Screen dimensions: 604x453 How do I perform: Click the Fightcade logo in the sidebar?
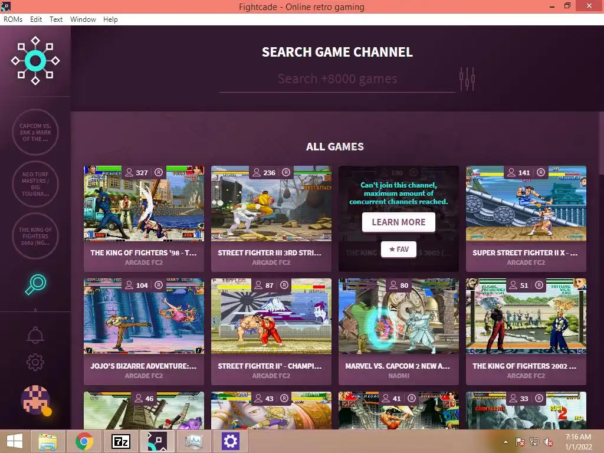tap(35, 61)
